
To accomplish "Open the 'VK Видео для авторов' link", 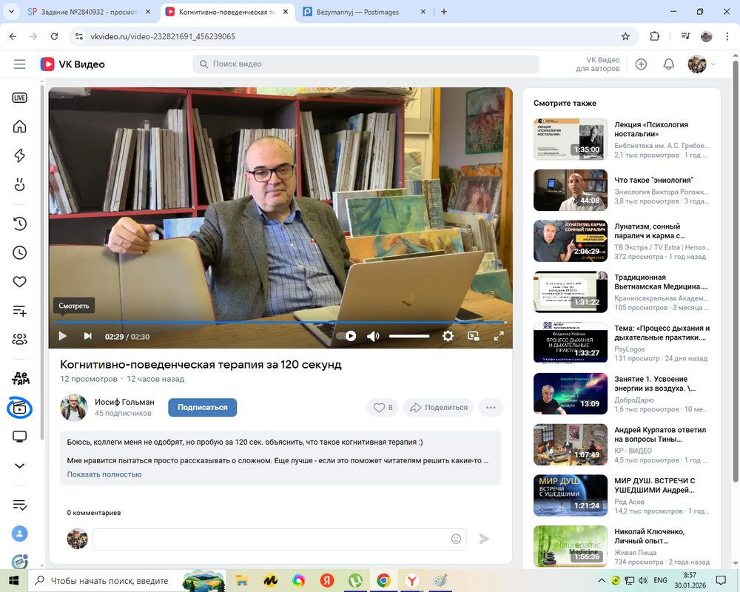I will click(597, 64).
